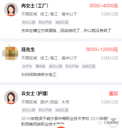The width and height of the screenshot is (122, 128).
Task: Click the 8000-12000元 salary text
Action: [x=102, y=50]
